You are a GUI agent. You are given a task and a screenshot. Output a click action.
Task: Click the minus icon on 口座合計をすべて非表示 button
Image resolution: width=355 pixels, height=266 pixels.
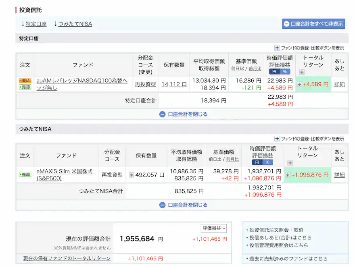287,24
